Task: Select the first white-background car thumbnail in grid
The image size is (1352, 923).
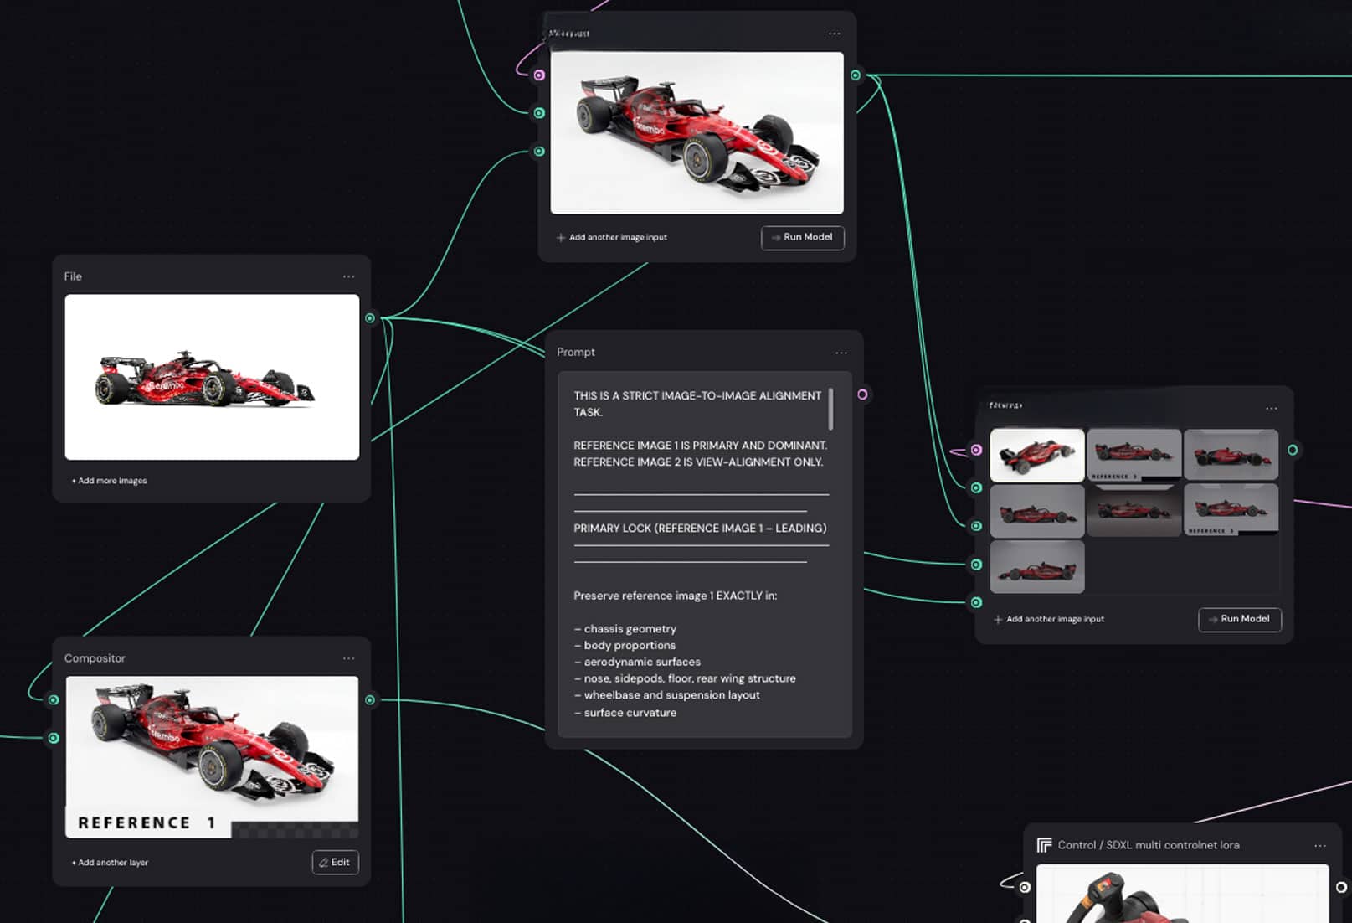Action: coord(1036,456)
